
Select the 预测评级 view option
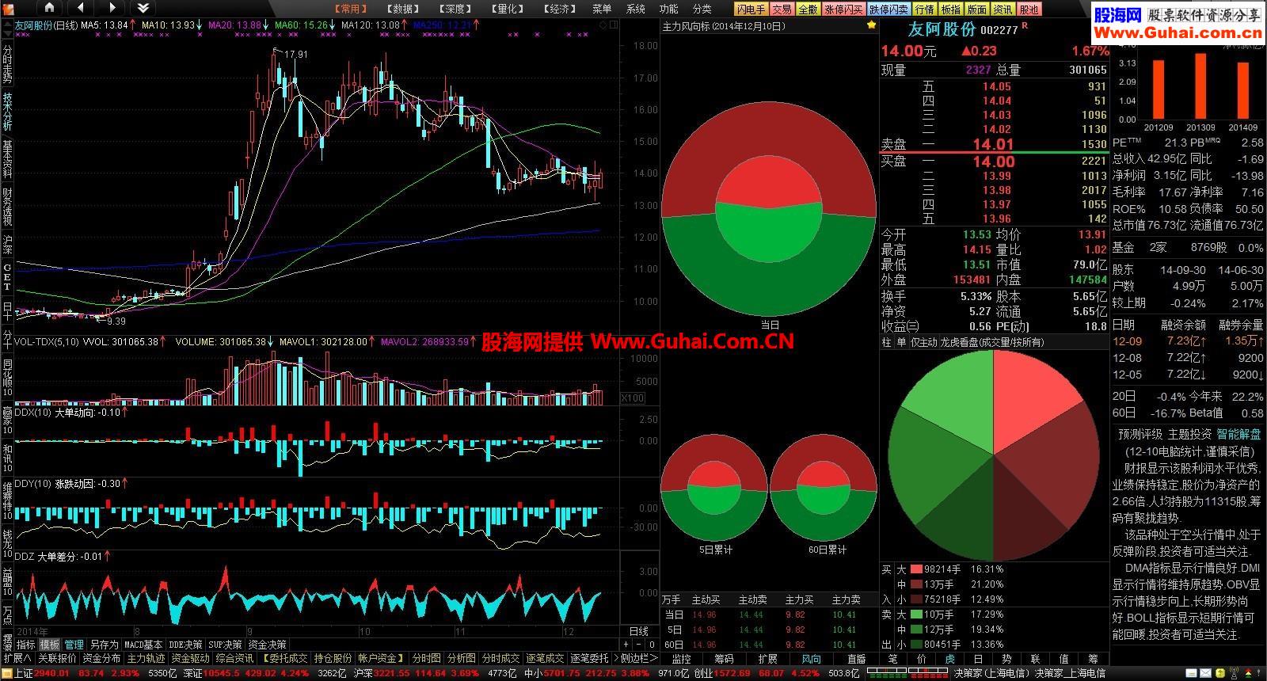click(x=1140, y=434)
